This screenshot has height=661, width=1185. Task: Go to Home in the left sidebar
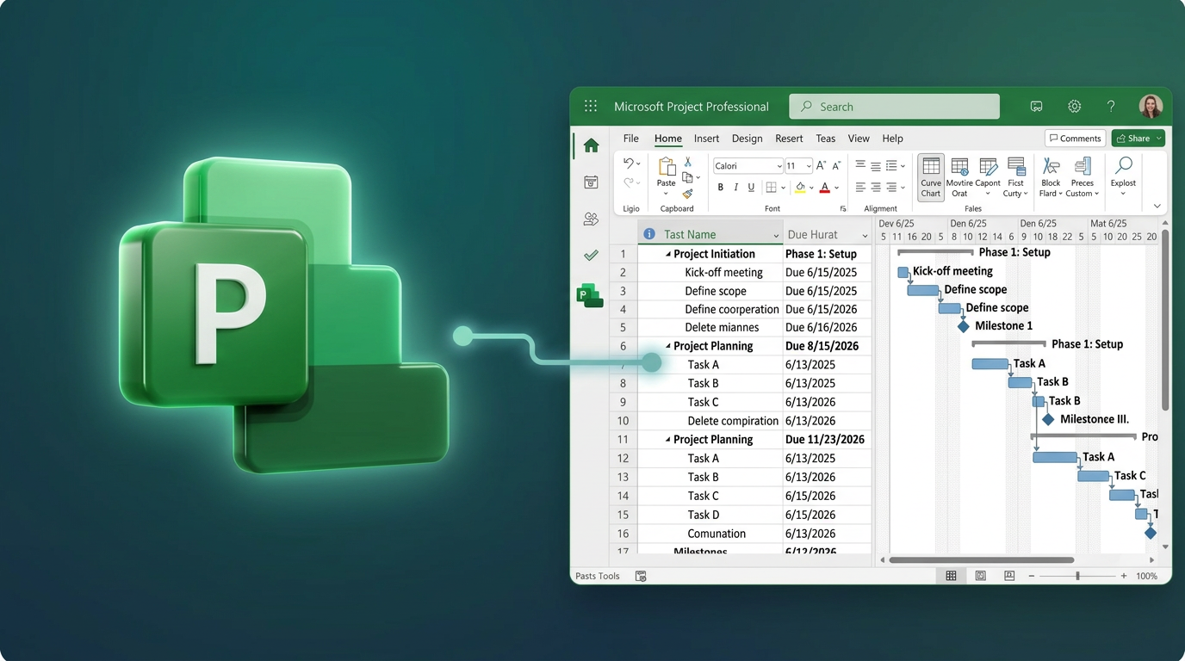coord(591,145)
